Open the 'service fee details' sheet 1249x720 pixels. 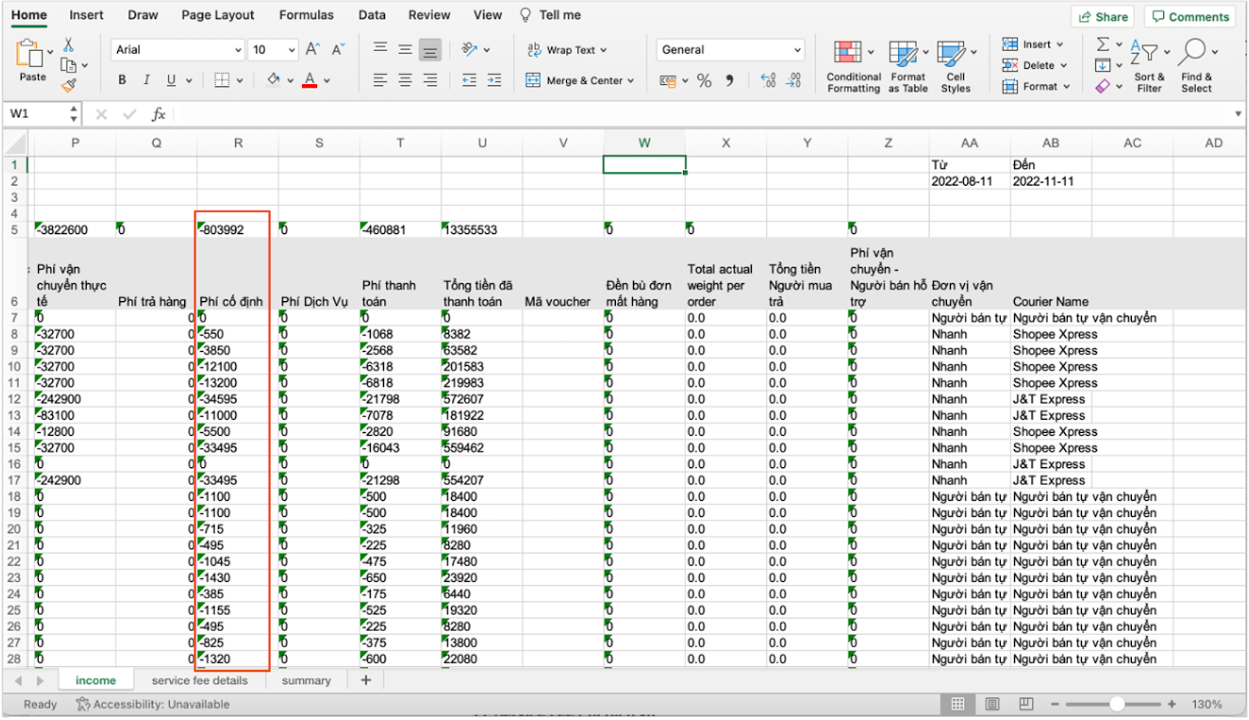click(200, 681)
